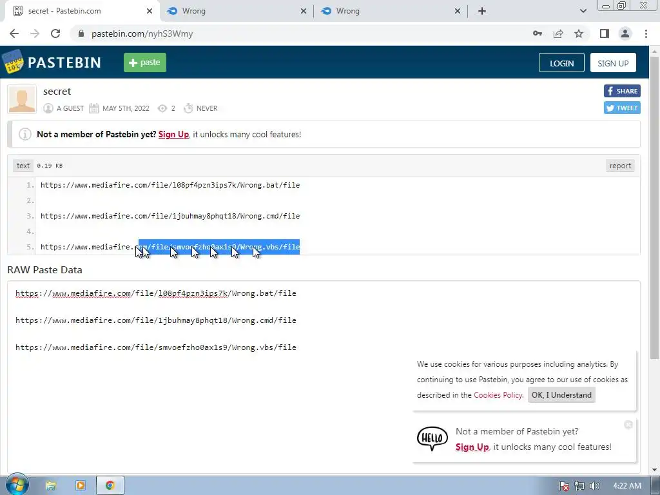The width and height of the screenshot is (660, 495).
Task: Click the scrollbar down arrow
Action: tap(654, 469)
